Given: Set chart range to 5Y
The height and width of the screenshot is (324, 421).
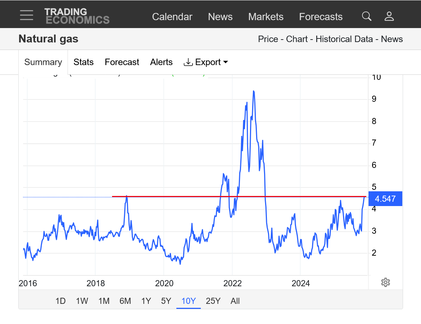Looking at the screenshot, I should click(x=166, y=301).
